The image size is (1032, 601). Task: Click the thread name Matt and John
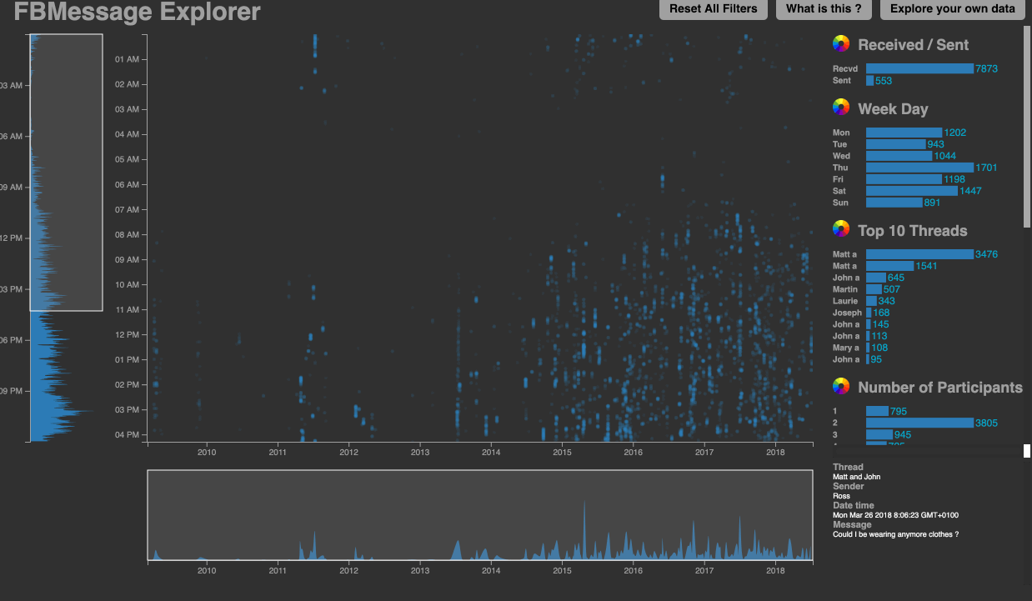[856, 477]
